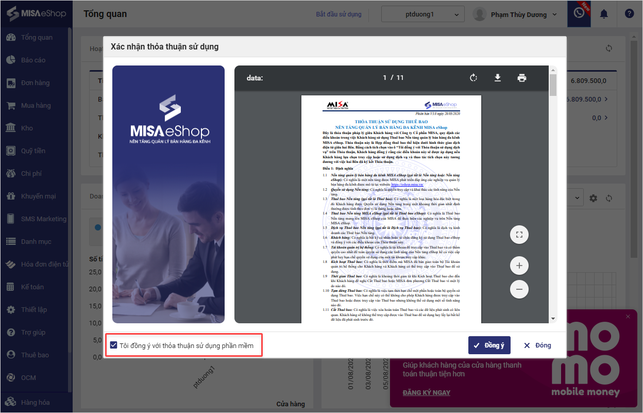This screenshot has width=643, height=413.
Task: Open the Bắt đầu sử dụng link
Action: 339,14
